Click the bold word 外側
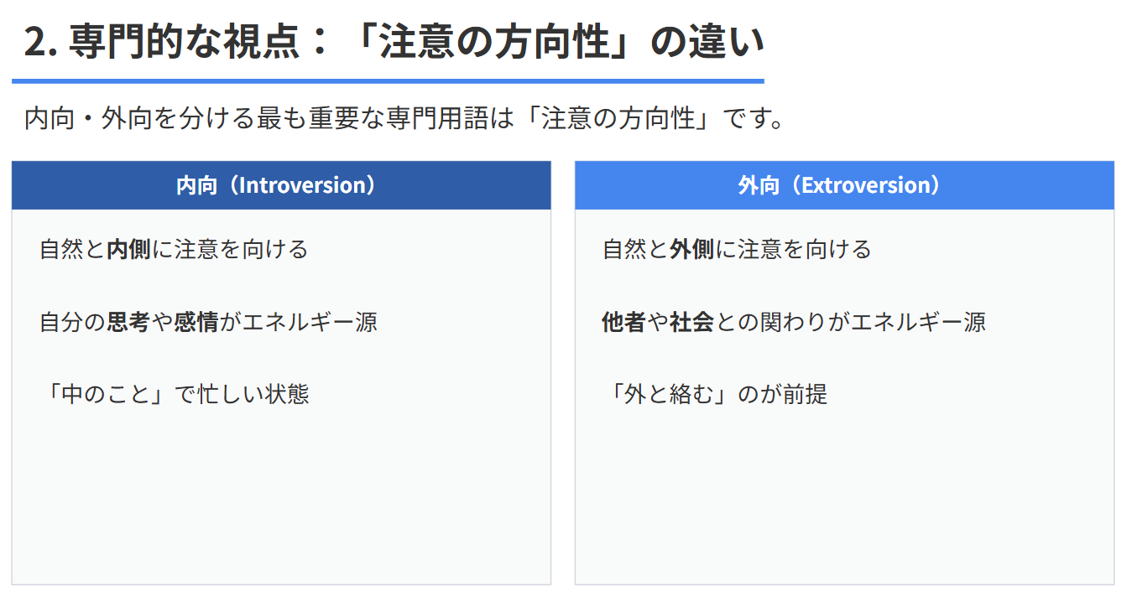Screen dimensions: 1137x591 (691, 249)
